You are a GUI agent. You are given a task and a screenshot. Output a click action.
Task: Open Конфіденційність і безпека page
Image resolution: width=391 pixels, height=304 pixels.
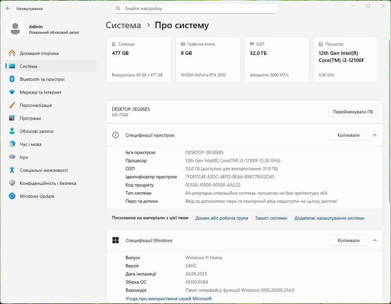[48, 183]
